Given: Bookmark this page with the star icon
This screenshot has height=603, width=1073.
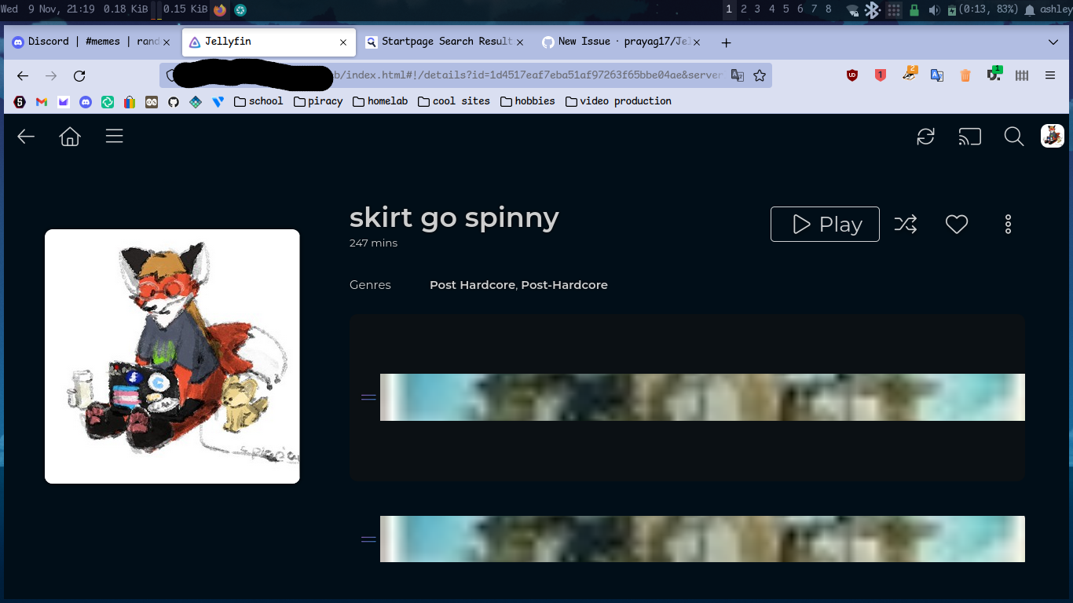Looking at the screenshot, I should 759,75.
